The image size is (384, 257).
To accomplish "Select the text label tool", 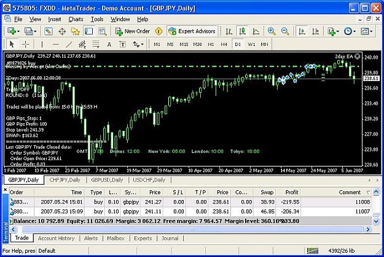I will 122,44.
